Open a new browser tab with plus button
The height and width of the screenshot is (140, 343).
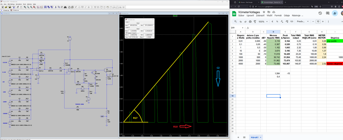coord(285,2)
